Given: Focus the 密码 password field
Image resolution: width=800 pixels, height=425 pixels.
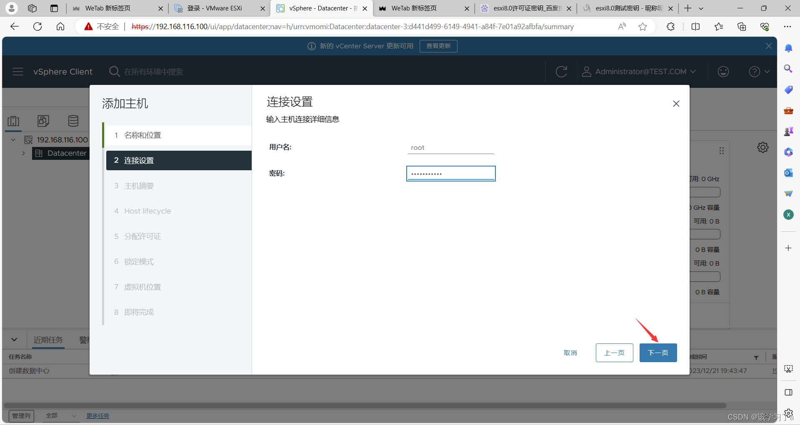Looking at the screenshot, I should coord(451,174).
